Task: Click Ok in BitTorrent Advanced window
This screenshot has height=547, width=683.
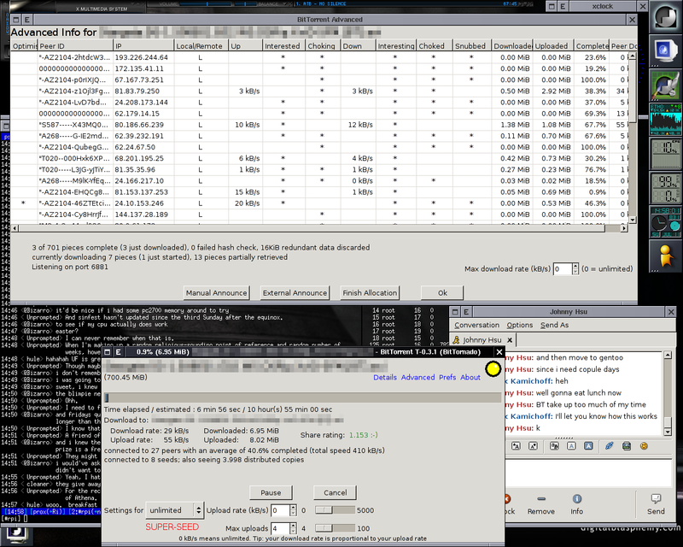Action: 442,292
